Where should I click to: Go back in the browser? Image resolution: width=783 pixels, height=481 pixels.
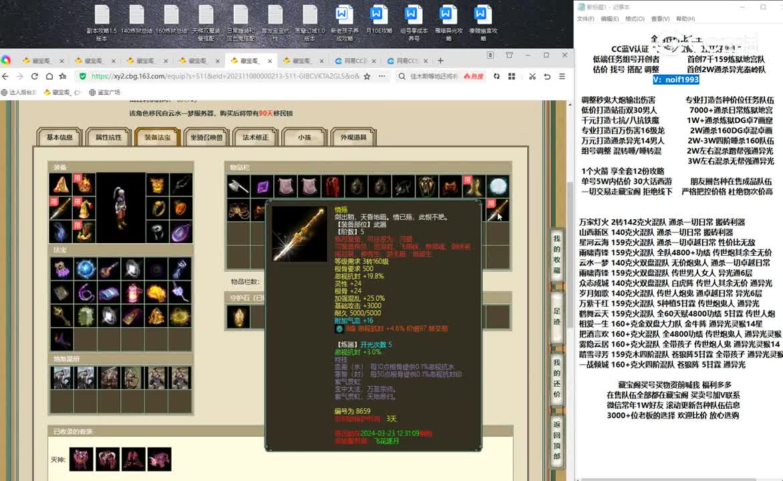5,76
